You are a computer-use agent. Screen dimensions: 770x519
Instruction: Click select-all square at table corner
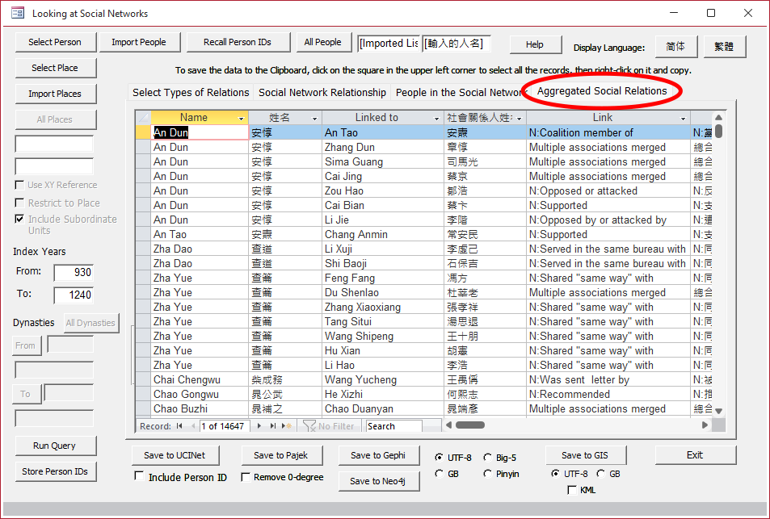coord(142,118)
